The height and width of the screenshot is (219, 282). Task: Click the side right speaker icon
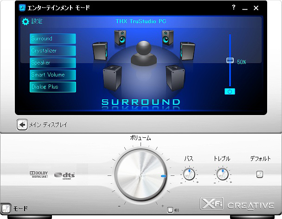[x=187, y=51]
